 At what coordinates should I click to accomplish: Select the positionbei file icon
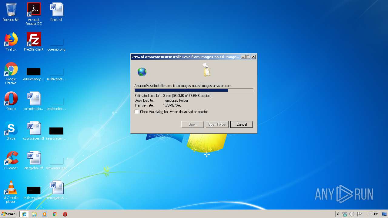pyautogui.click(x=56, y=104)
